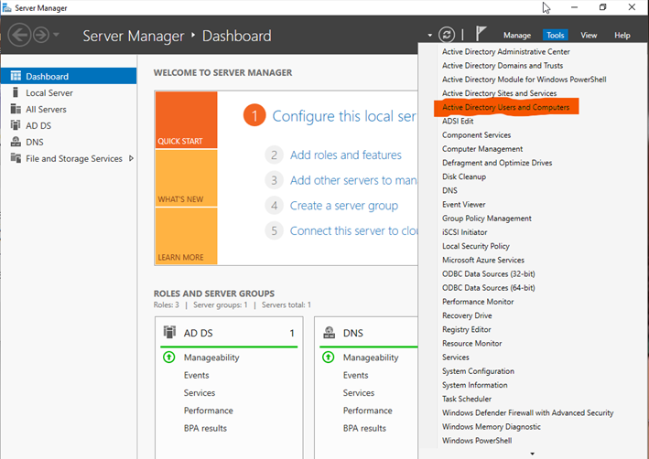Open ADSI Edit from Tools menu
Viewport: 649px width, 459px height.
[x=458, y=122]
